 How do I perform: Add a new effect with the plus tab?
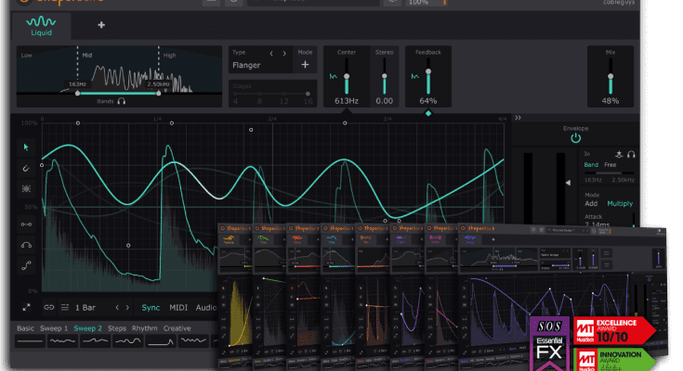coord(100,25)
